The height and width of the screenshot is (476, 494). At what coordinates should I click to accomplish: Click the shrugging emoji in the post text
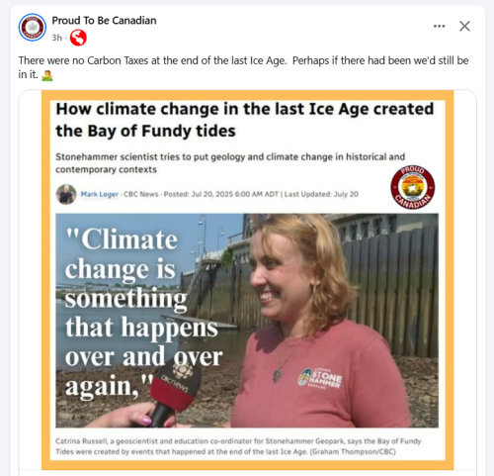click(x=47, y=75)
